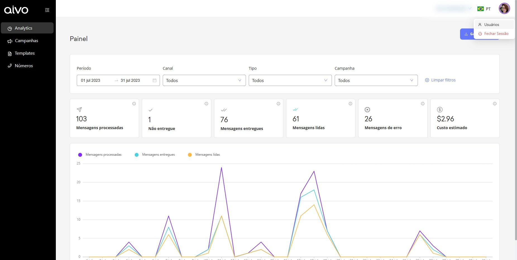Viewport: 517px width, 260px height.
Task: Click the Brazil flag language icon
Action: 480,9
